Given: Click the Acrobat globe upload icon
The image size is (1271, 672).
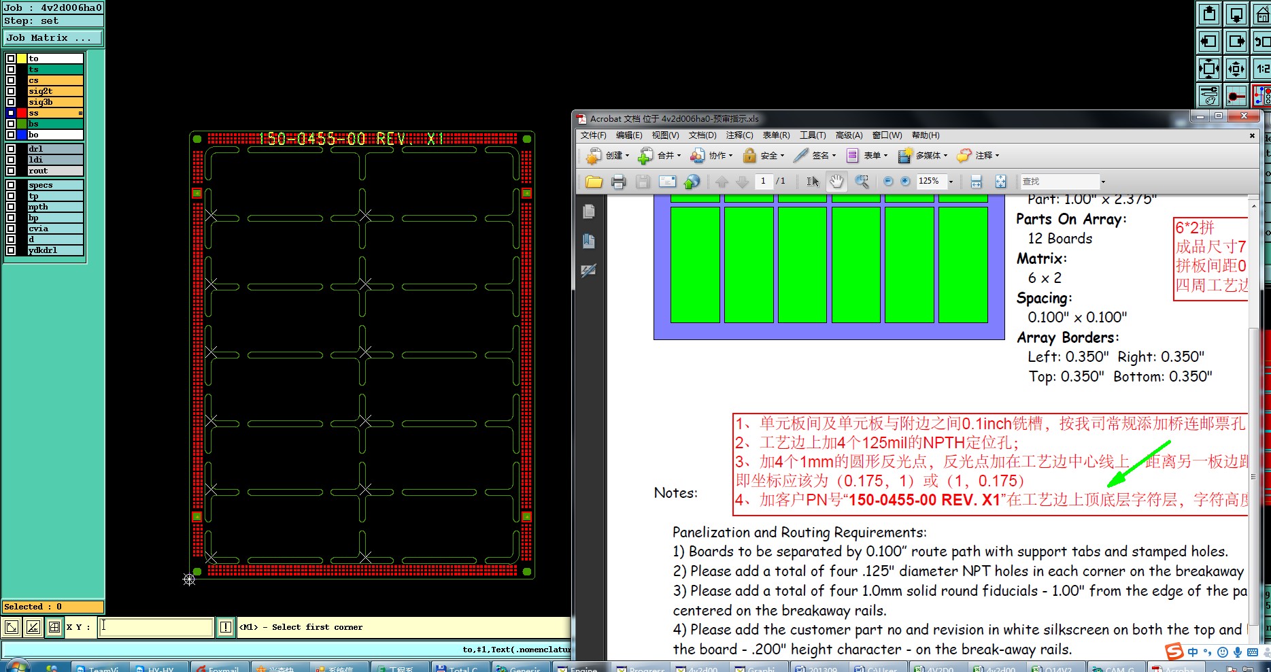Looking at the screenshot, I should click(692, 182).
